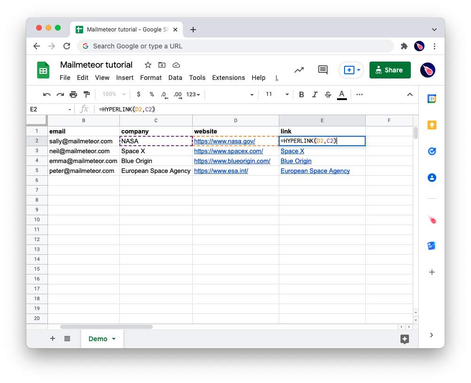
Task: Collapse the header with up chevron
Action: (410, 94)
